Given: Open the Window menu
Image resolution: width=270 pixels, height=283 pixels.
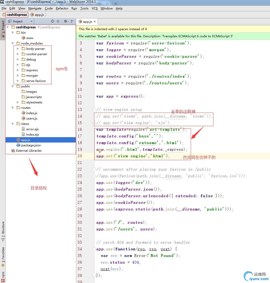Looking at the screenshot, I should click(107, 8).
